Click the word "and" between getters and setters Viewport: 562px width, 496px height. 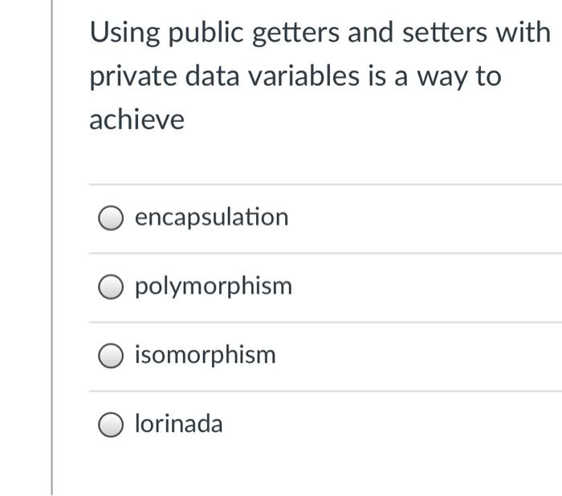coord(371,32)
